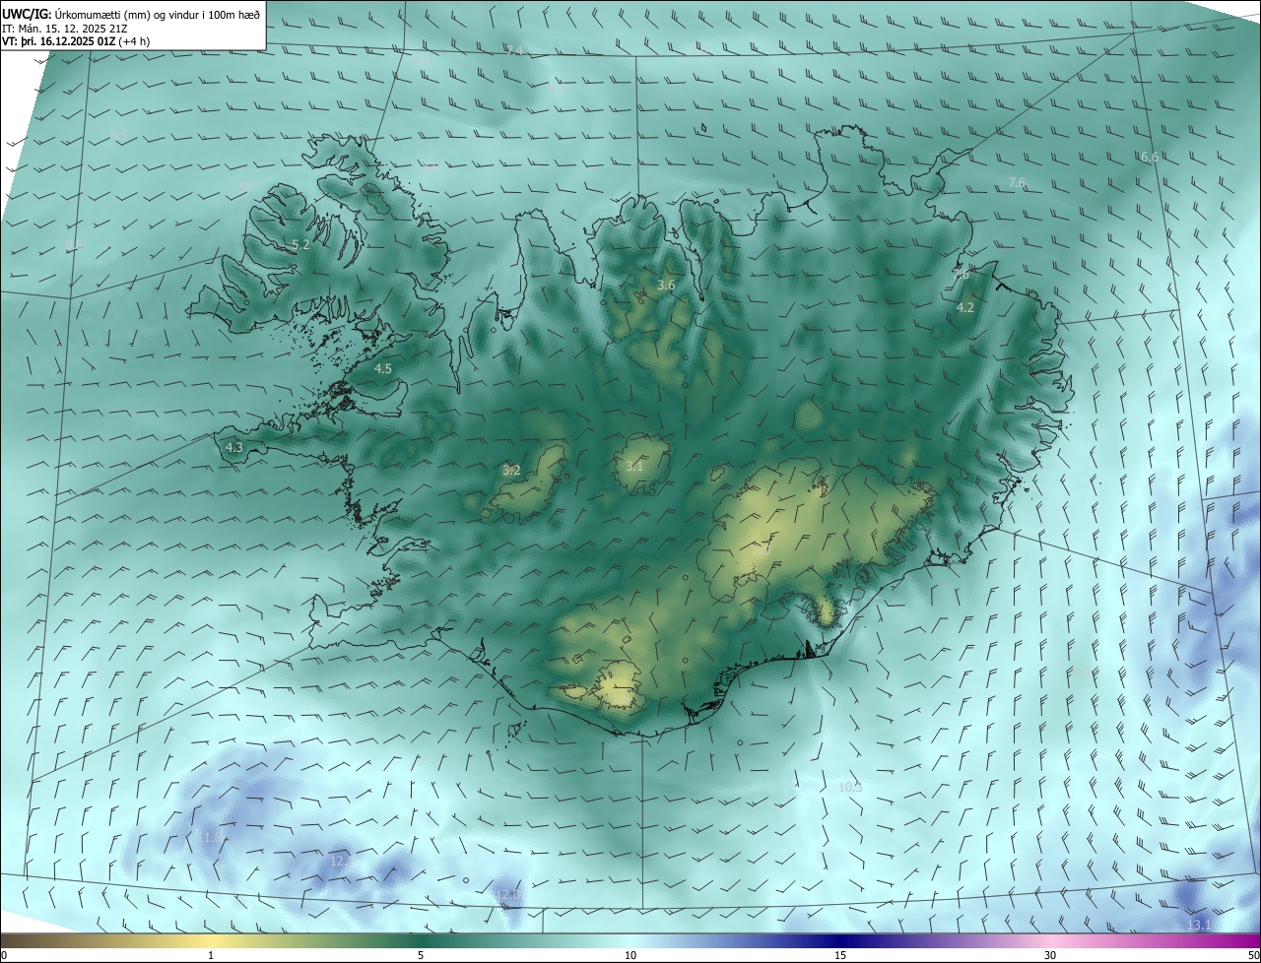This screenshot has height=963, width=1261.
Task: Click the 5.2 value on the Westfjords
Action: point(301,244)
